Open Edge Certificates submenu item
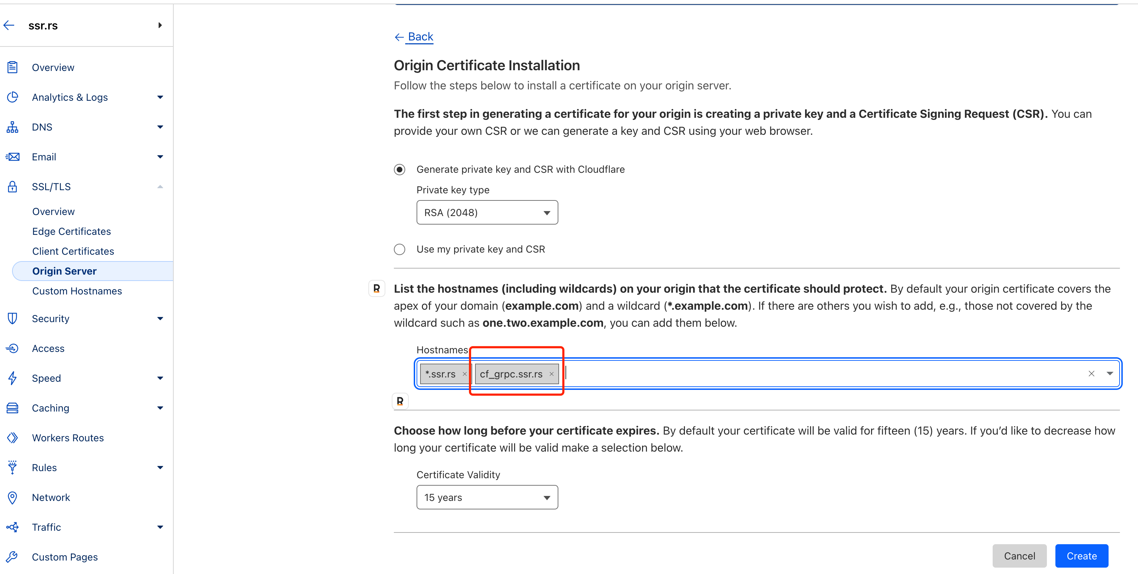The width and height of the screenshot is (1138, 574). click(72, 231)
